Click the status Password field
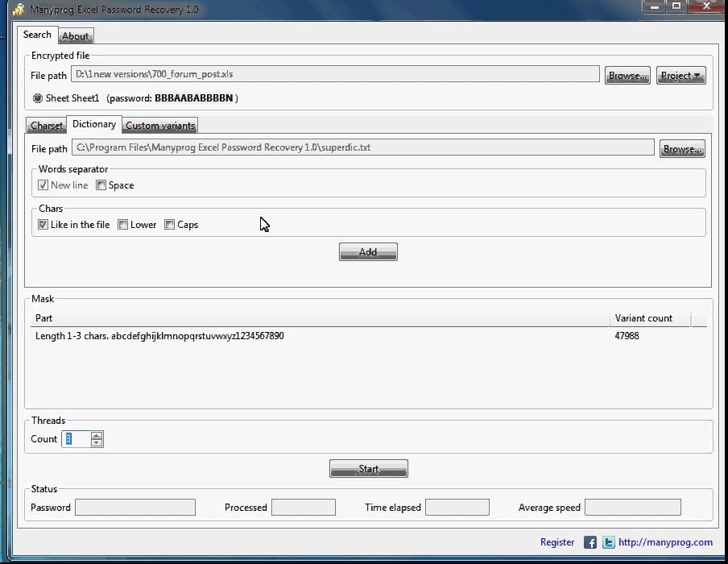 pos(135,508)
